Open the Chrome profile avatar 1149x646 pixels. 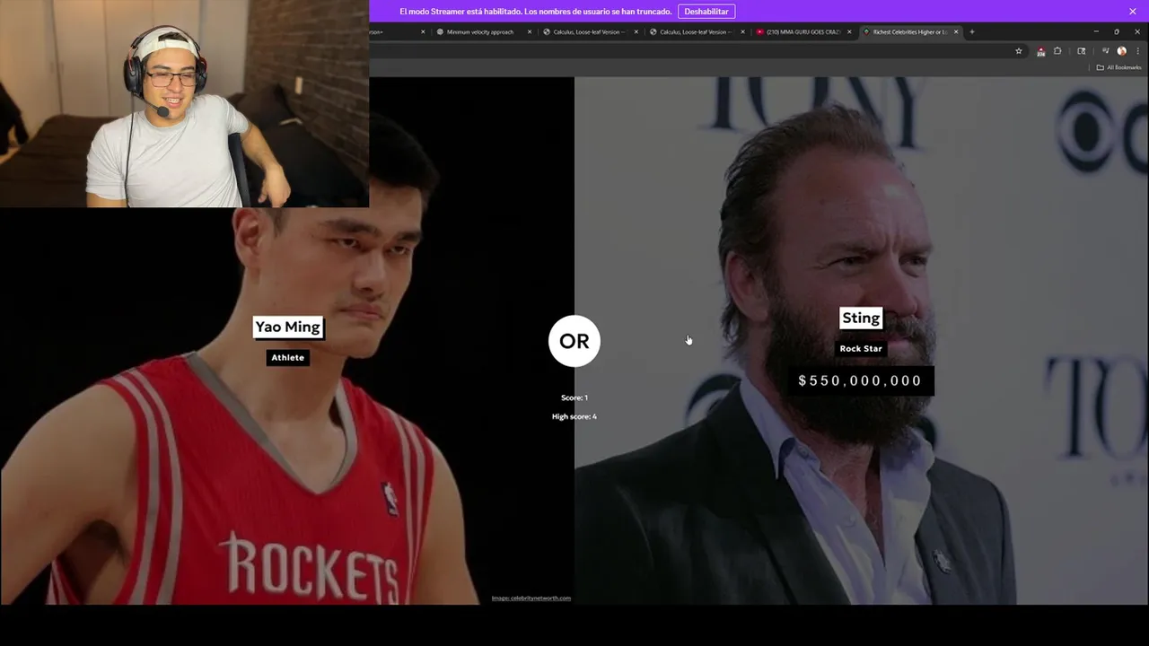(x=1121, y=51)
